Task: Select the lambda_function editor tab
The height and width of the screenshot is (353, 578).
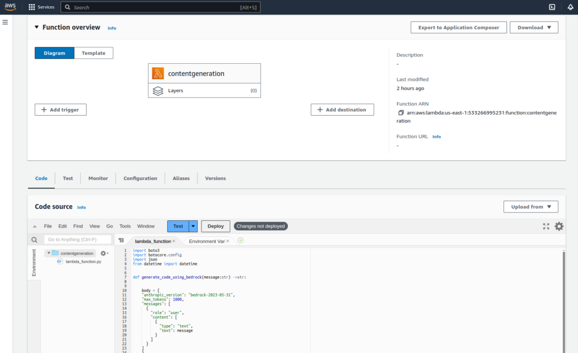Action: click(152, 241)
